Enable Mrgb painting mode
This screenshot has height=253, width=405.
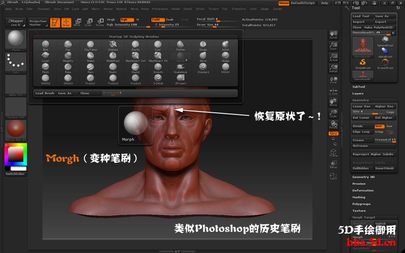111,20
